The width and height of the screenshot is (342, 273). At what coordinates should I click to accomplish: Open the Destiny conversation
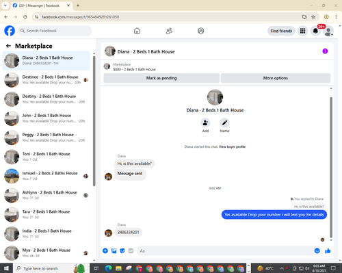[46, 99]
